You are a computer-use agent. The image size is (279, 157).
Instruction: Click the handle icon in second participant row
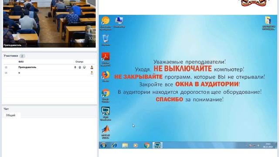tap(6, 73)
